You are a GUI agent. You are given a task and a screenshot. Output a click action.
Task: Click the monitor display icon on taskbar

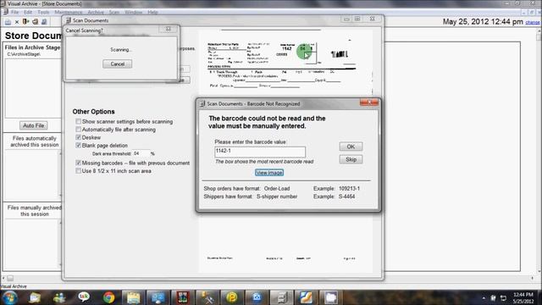158,297
